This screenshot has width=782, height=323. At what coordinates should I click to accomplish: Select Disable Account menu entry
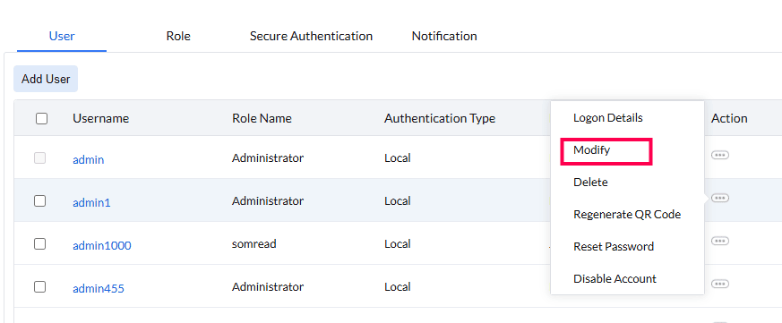pyautogui.click(x=614, y=278)
